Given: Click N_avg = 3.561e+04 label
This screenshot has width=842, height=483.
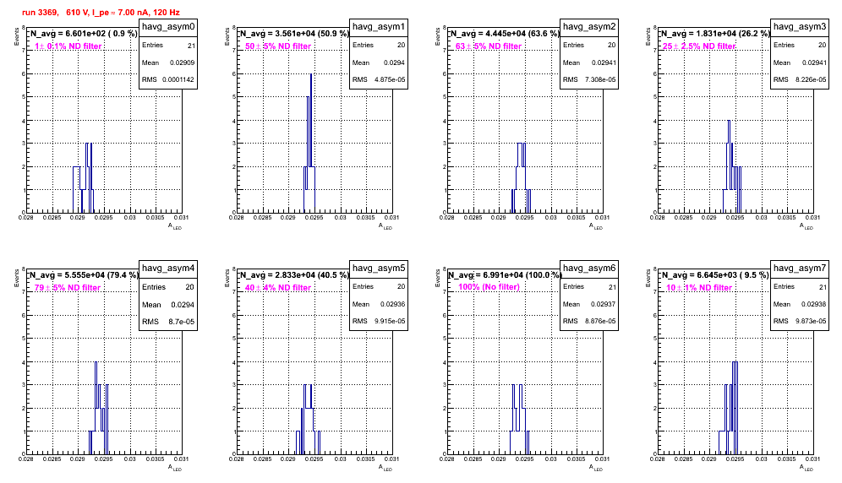Looking at the screenshot, I should [293, 33].
